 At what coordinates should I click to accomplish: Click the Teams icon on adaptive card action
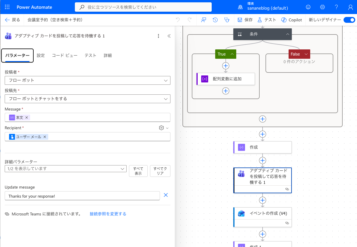tap(241, 174)
